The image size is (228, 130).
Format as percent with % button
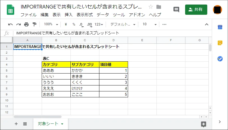pos(74,24)
